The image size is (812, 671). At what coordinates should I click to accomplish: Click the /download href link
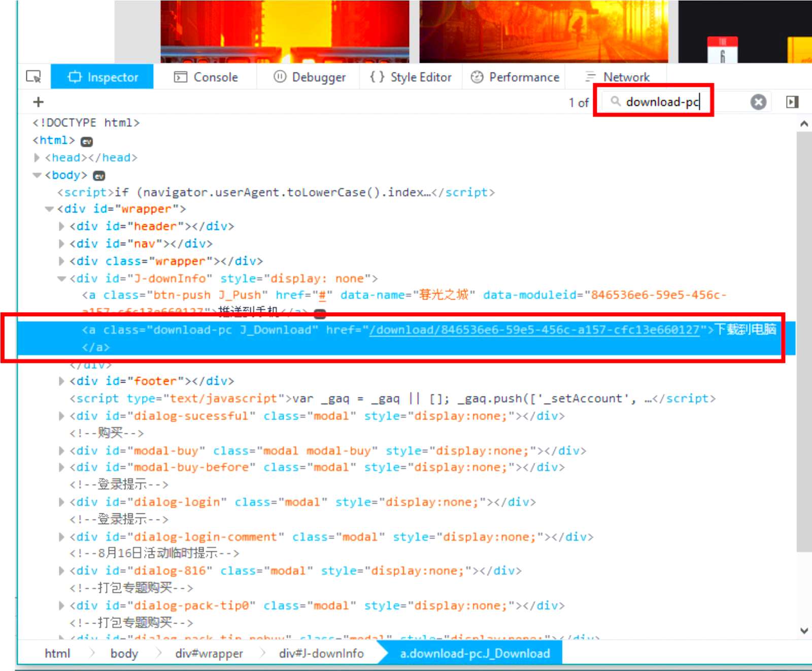[x=534, y=330]
